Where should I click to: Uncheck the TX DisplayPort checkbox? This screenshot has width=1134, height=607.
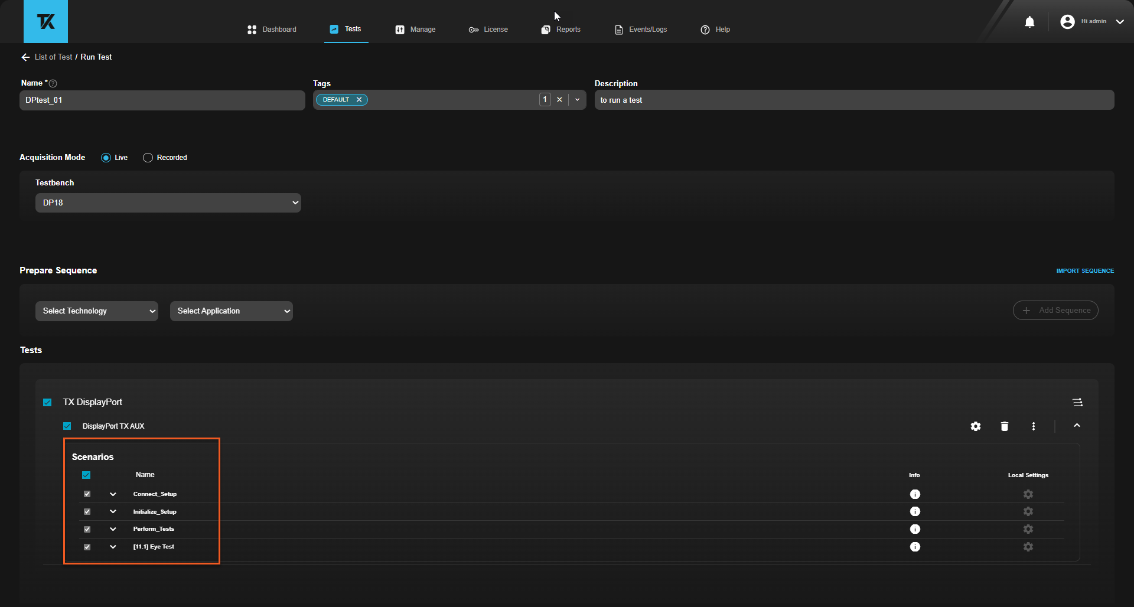(x=47, y=402)
